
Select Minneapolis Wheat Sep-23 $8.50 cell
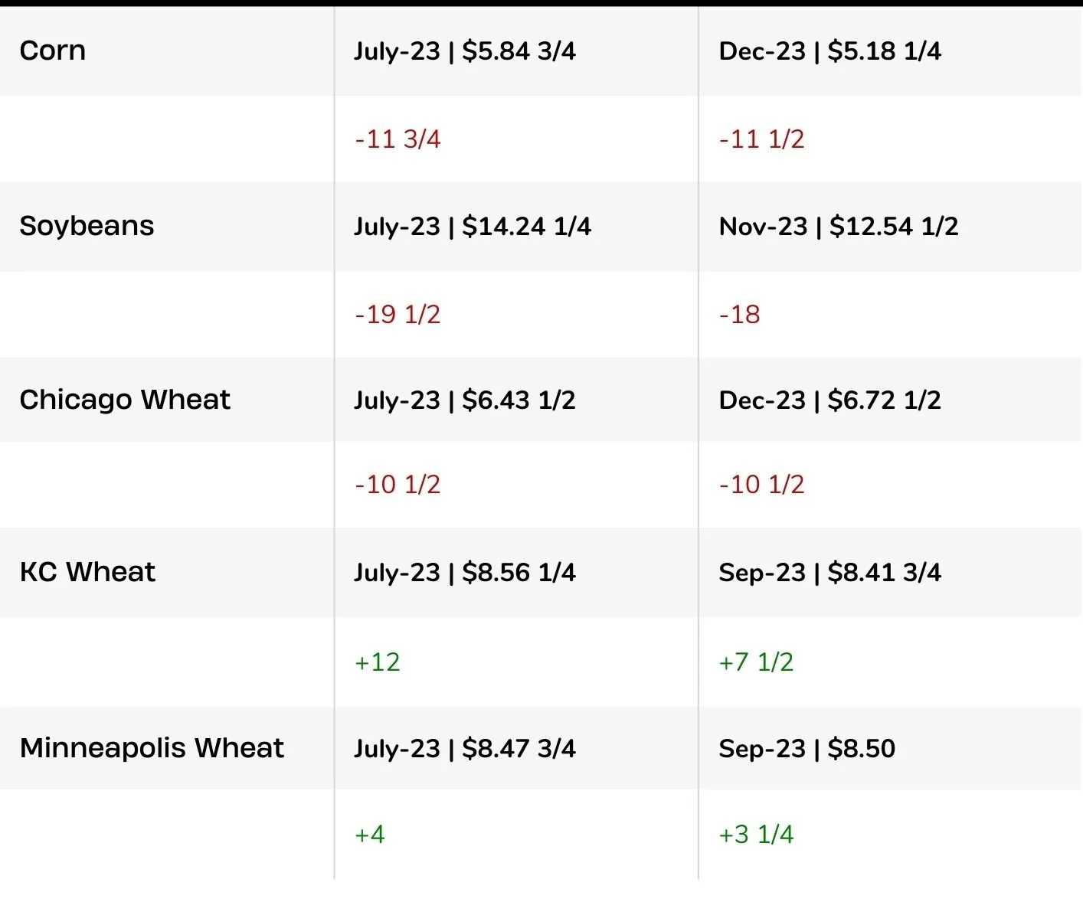pos(807,749)
